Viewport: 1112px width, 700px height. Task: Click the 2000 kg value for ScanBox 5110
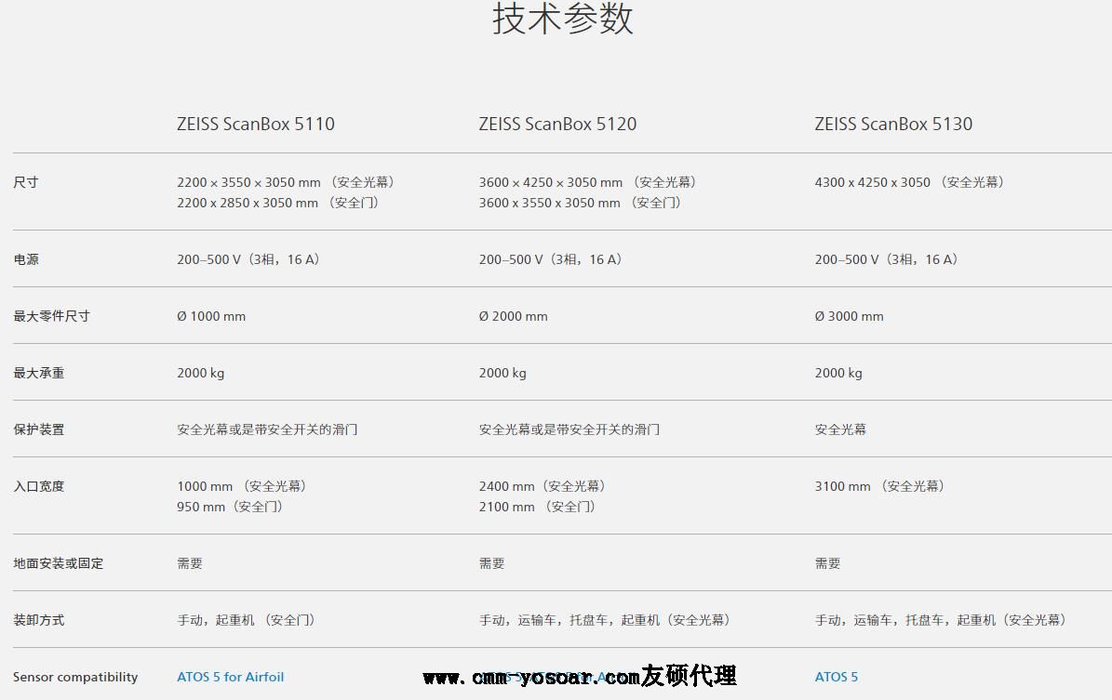[x=201, y=373]
